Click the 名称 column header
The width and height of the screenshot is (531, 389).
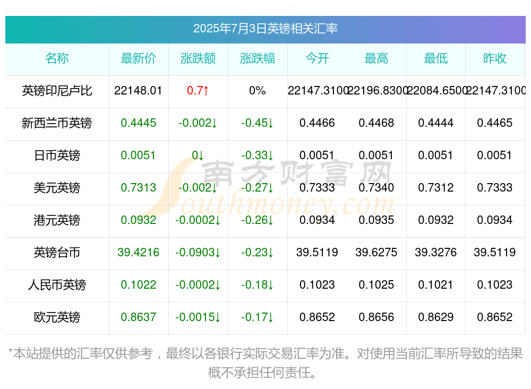[57, 58]
